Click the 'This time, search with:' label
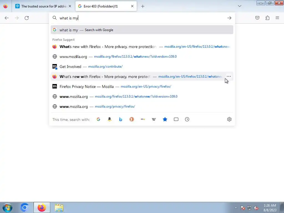This screenshot has height=213, width=284. click(x=71, y=120)
